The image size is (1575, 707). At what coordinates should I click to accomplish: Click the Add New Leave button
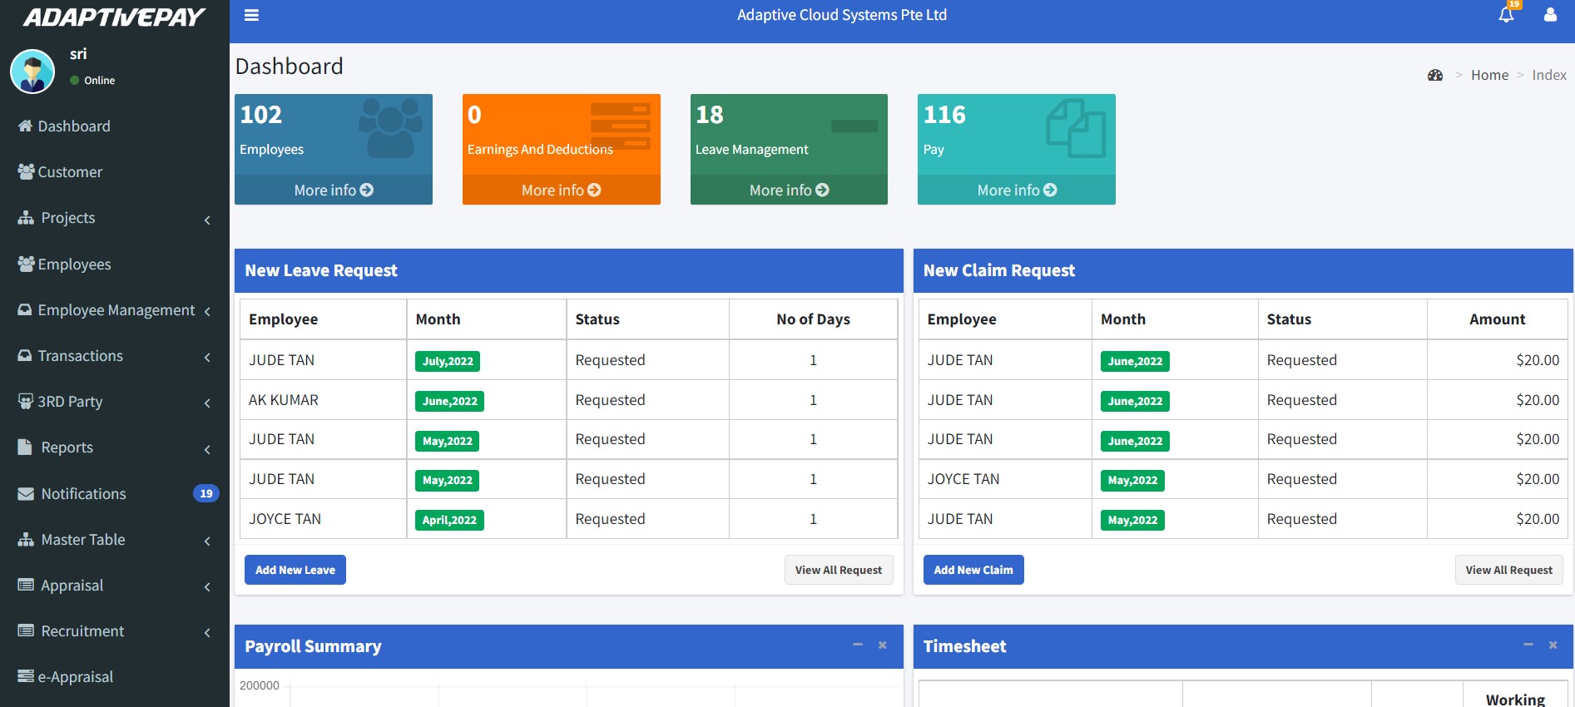click(x=295, y=570)
